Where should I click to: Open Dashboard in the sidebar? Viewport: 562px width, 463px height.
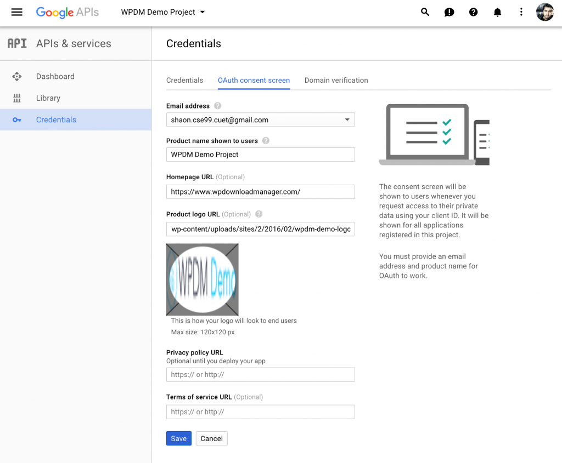click(x=76, y=77)
